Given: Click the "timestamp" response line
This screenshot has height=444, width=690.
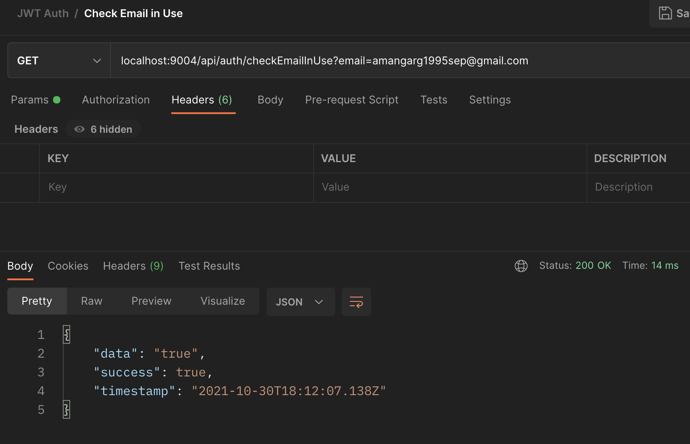Looking at the screenshot, I should tap(240, 391).
